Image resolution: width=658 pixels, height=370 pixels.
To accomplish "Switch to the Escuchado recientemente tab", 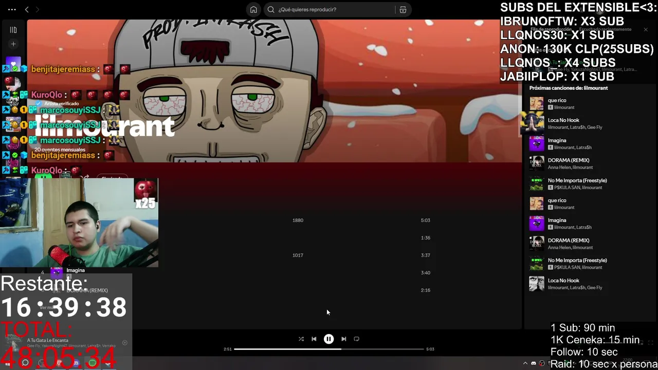I will coord(605,29).
